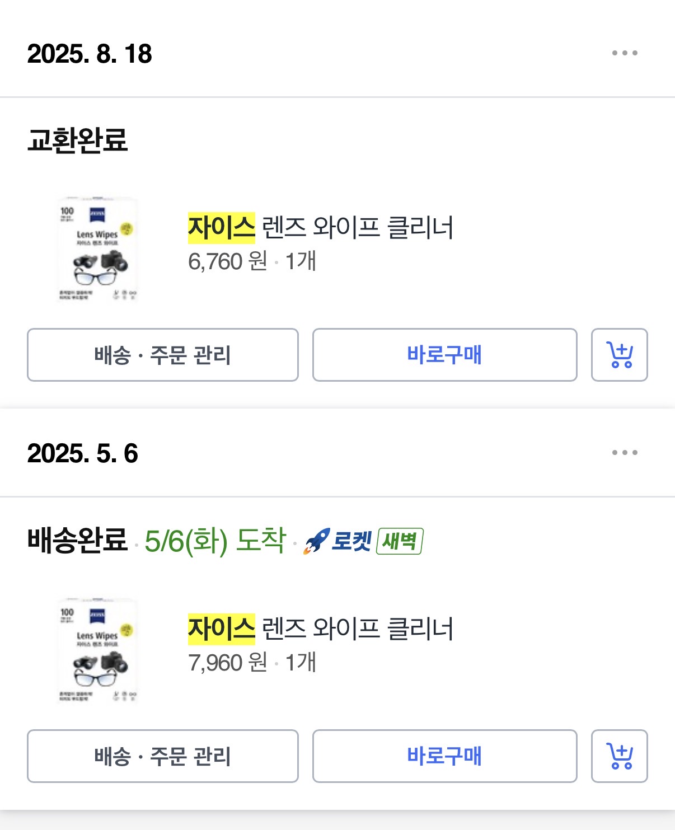Click the 배송완료 status label
Screen dimensions: 675x830
(x=78, y=541)
